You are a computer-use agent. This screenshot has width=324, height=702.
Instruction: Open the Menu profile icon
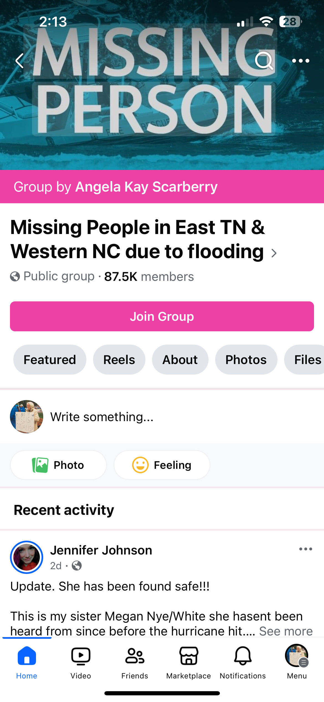coord(297,662)
